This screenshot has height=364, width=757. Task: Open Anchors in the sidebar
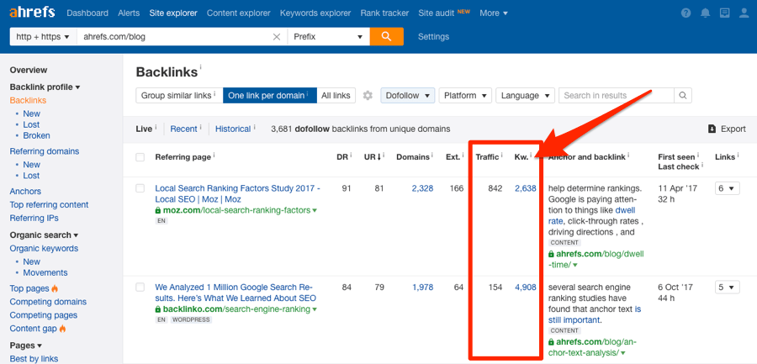tap(25, 191)
